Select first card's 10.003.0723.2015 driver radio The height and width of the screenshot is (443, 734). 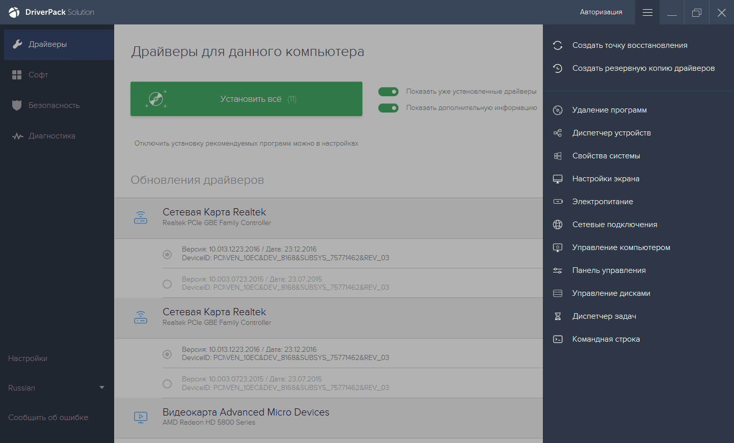tap(167, 284)
